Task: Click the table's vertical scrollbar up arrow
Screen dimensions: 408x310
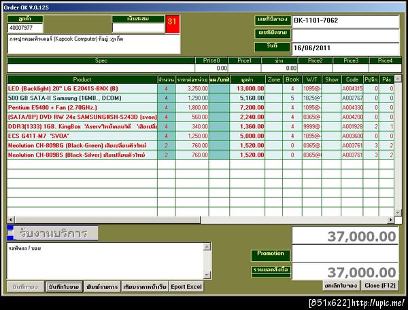Action: point(398,79)
